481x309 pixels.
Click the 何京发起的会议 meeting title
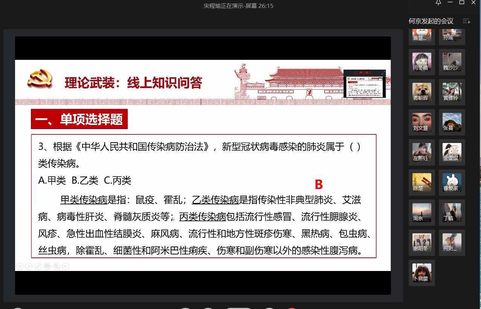click(x=431, y=21)
